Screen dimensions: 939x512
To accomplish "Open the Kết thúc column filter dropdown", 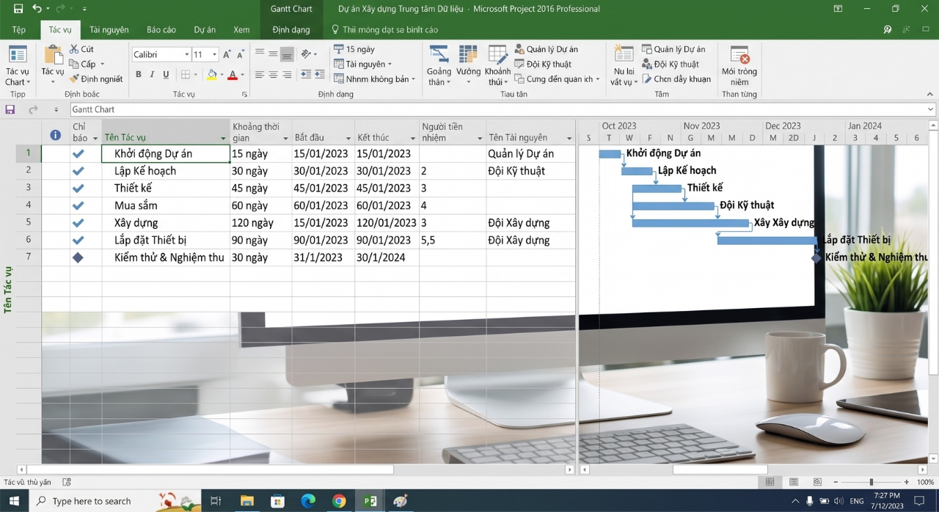I will (x=412, y=138).
